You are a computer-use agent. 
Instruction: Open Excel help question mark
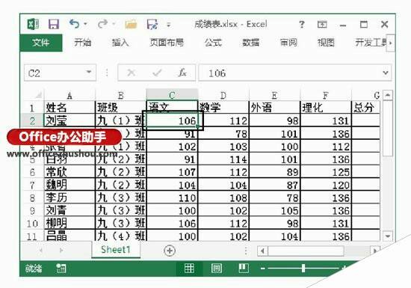302,25
